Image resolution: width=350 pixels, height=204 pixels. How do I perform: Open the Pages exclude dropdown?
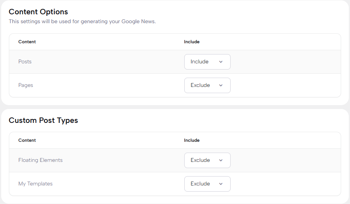[x=207, y=85]
